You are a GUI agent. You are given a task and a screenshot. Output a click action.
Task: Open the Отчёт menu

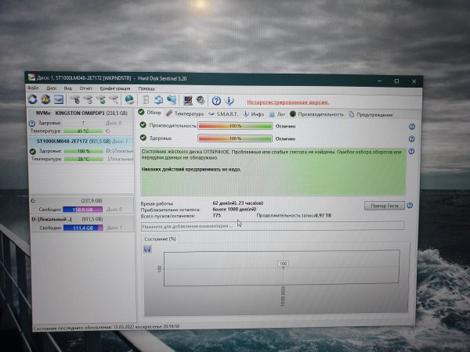click(87, 88)
